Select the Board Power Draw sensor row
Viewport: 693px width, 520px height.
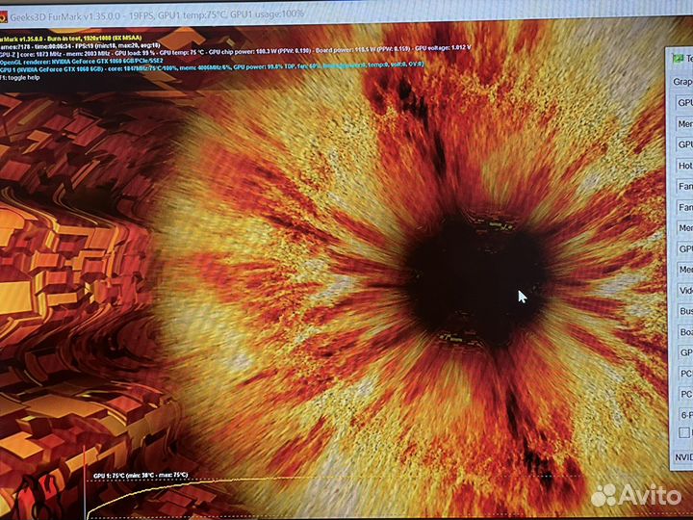click(x=685, y=332)
